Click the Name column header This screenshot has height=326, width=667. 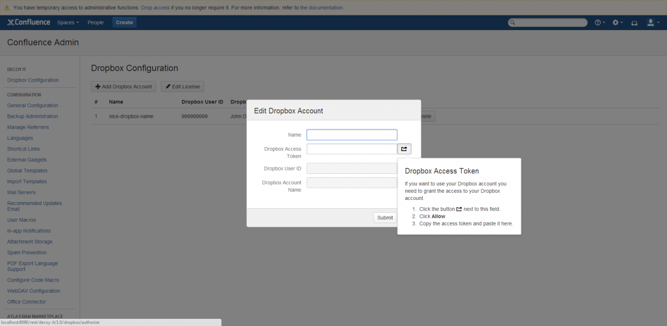(x=116, y=102)
